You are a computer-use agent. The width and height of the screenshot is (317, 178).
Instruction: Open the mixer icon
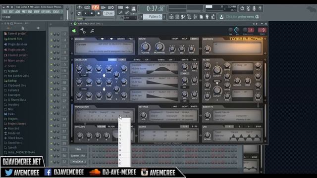(195, 17)
